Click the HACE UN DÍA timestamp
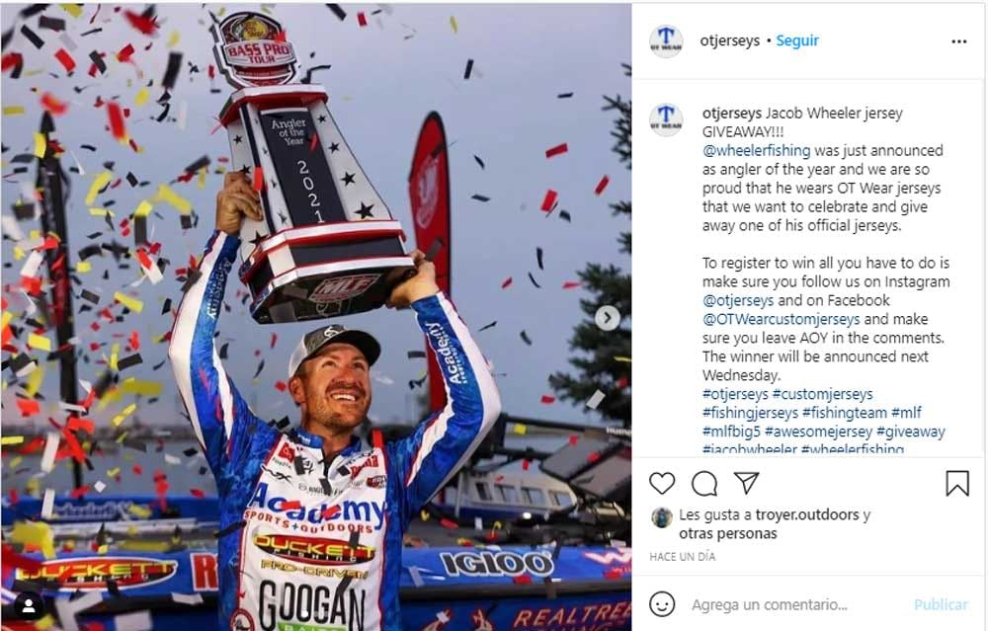 click(x=683, y=557)
